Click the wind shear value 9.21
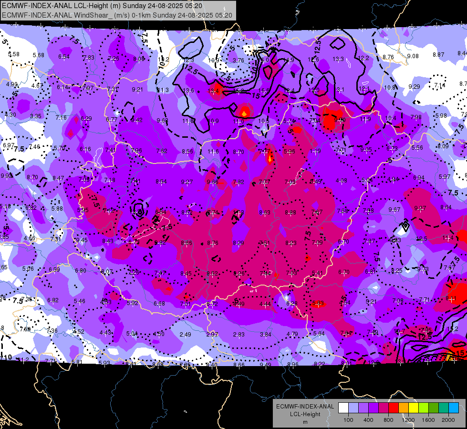 tap(137, 90)
